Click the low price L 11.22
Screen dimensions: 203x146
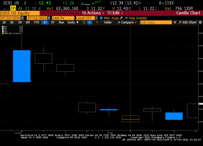[x=148, y=9]
